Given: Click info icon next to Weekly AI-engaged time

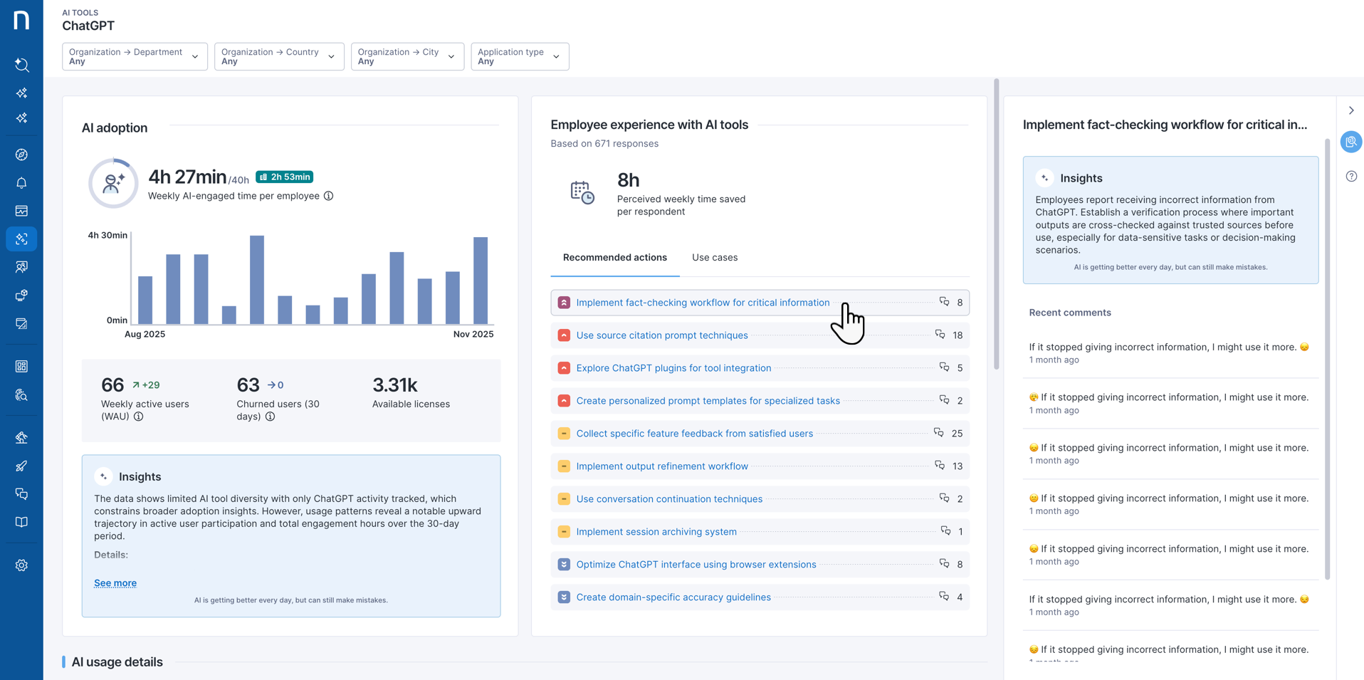Looking at the screenshot, I should click(329, 196).
